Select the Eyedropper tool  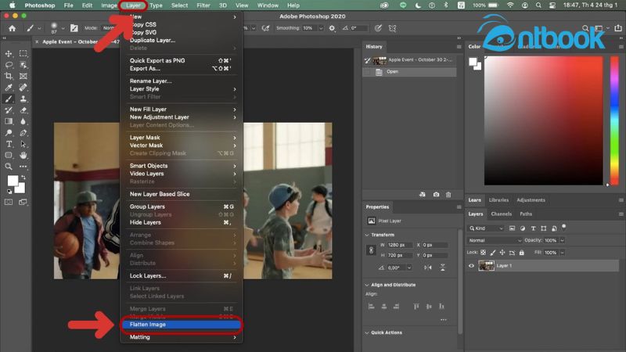point(9,88)
